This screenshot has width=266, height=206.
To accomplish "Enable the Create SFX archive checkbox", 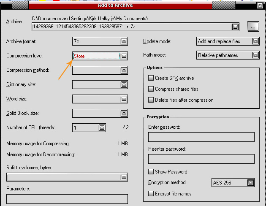I will coord(151,78).
